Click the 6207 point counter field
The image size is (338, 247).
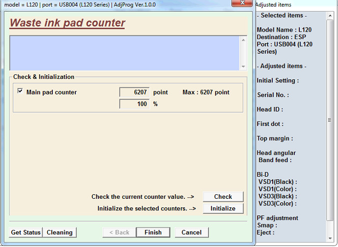click(x=135, y=92)
